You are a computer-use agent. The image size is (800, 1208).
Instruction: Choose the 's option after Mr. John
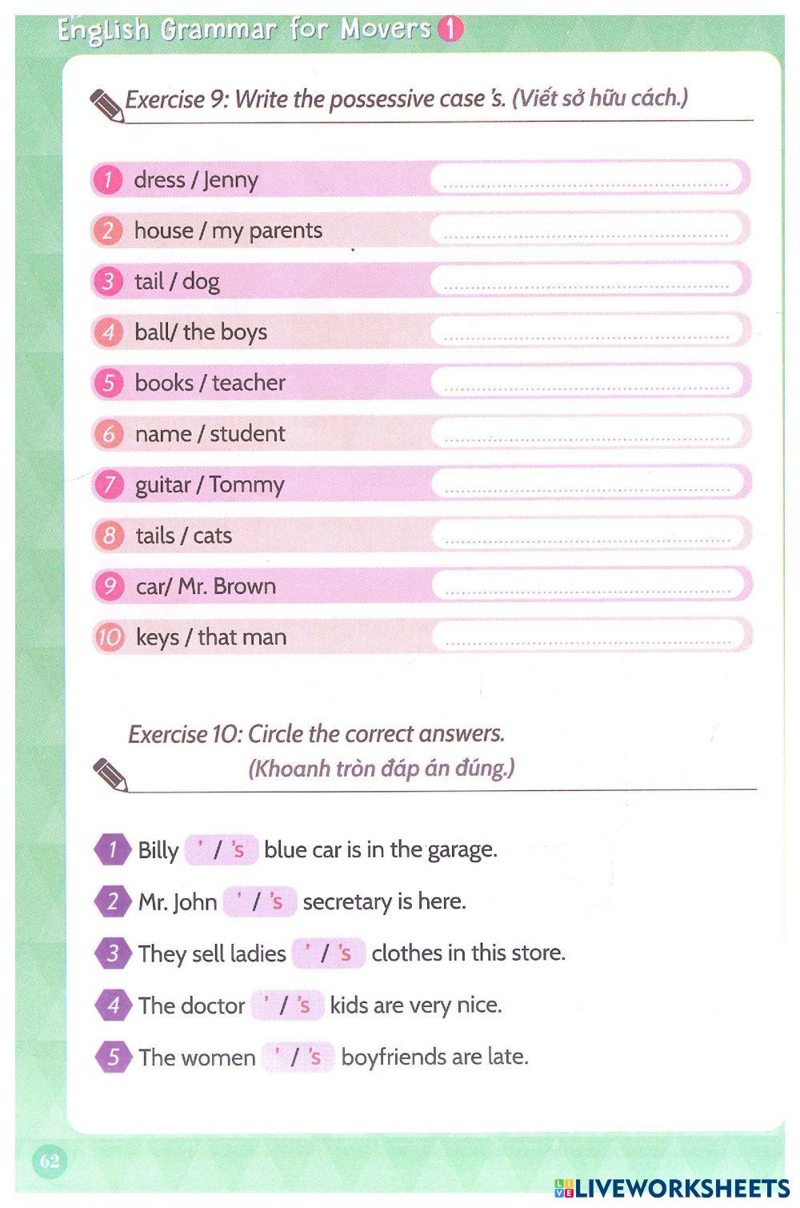(x=277, y=901)
